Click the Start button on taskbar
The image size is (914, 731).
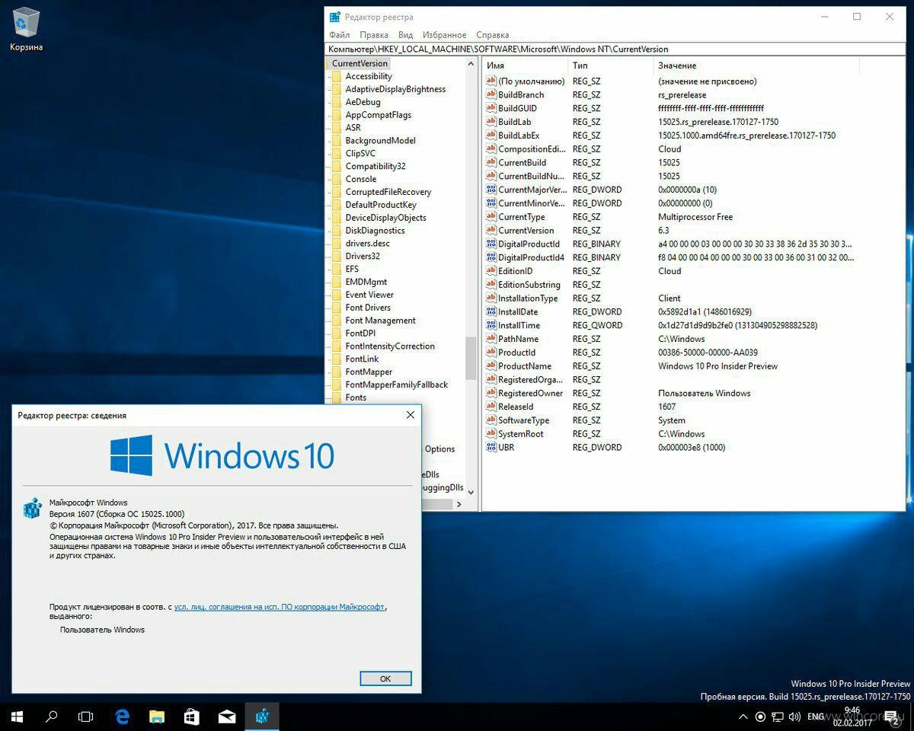[17, 717]
